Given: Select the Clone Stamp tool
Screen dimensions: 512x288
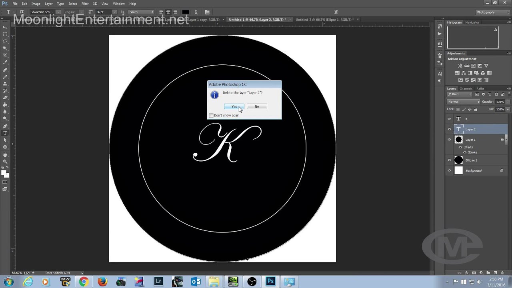Looking at the screenshot, I should 5,84.
